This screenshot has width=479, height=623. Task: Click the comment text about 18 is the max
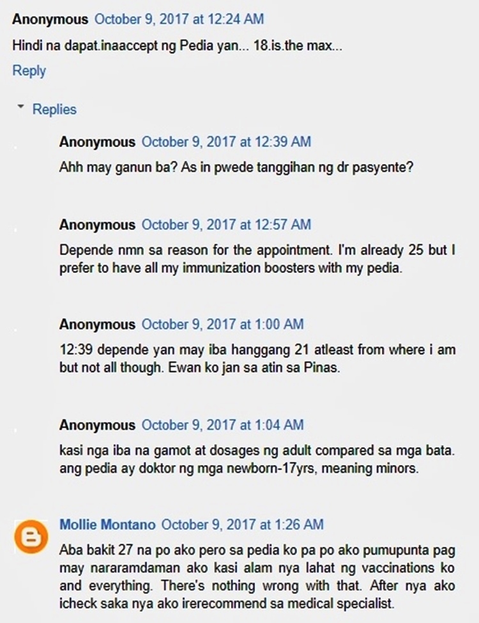(x=177, y=45)
